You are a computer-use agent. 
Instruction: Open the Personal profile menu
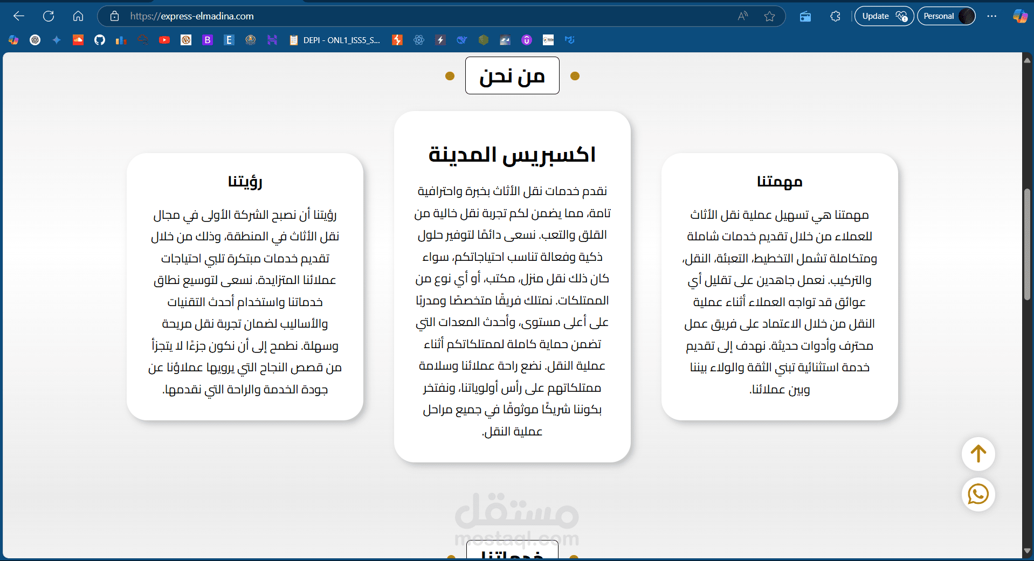[947, 16]
